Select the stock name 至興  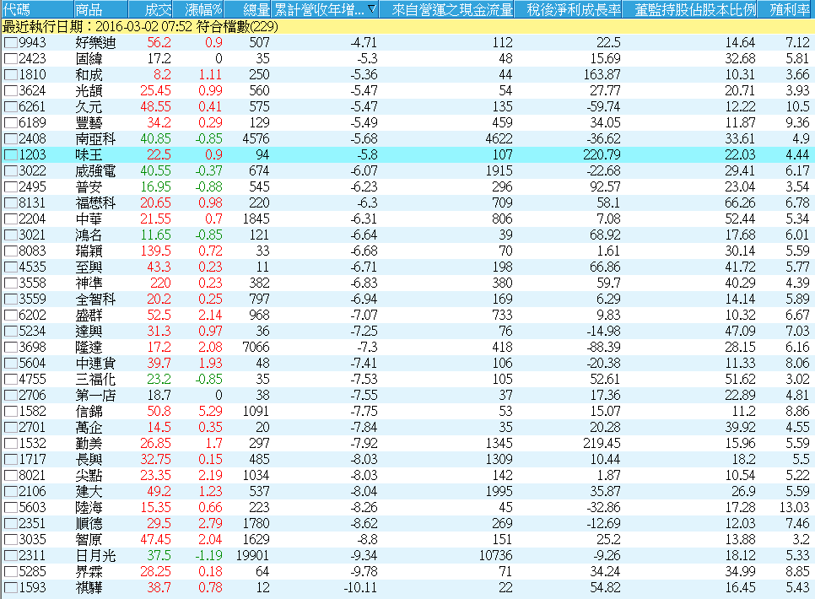coord(89,267)
